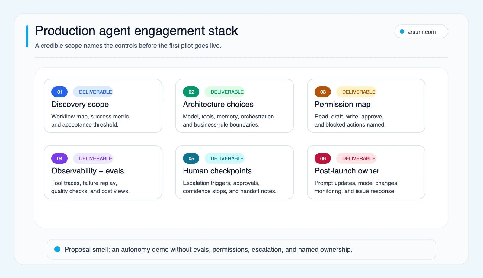Screen dimensions: 483x278
Task: Select the 01 number badge
Action: (59, 92)
